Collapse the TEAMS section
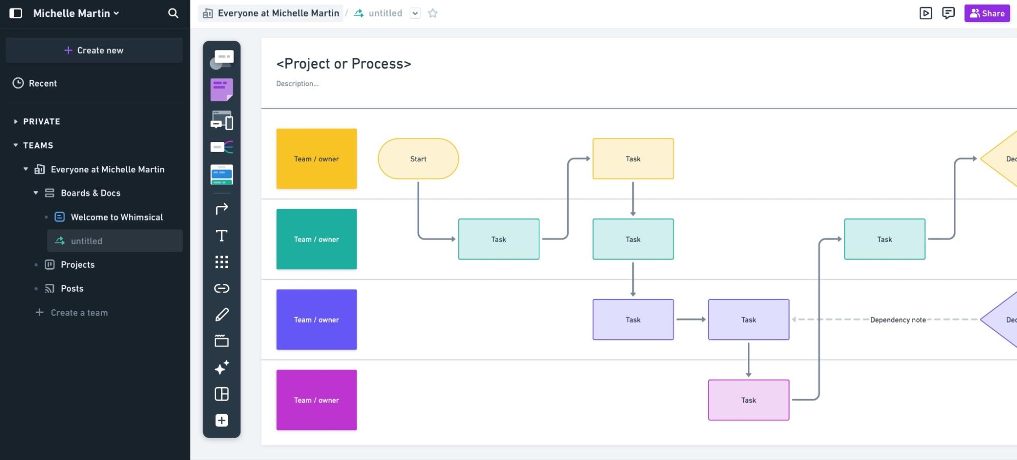Viewport: 1017px width, 460px height. (15, 145)
